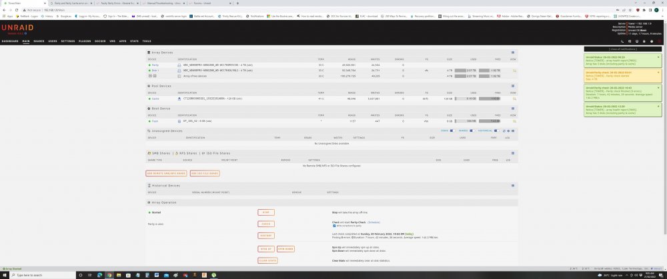The height and width of the screenshot is (279, 667).
Task: Click the Cache SSD device icon
Action: click(x=179, y=99)
